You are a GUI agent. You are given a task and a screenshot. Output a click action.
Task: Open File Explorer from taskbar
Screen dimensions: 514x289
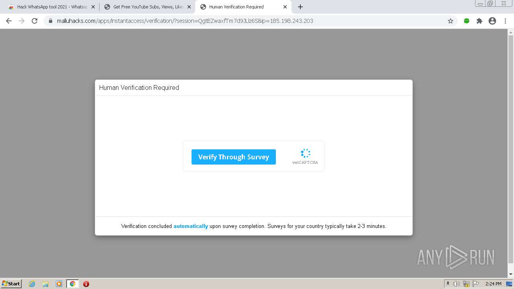tap(45, 284)
